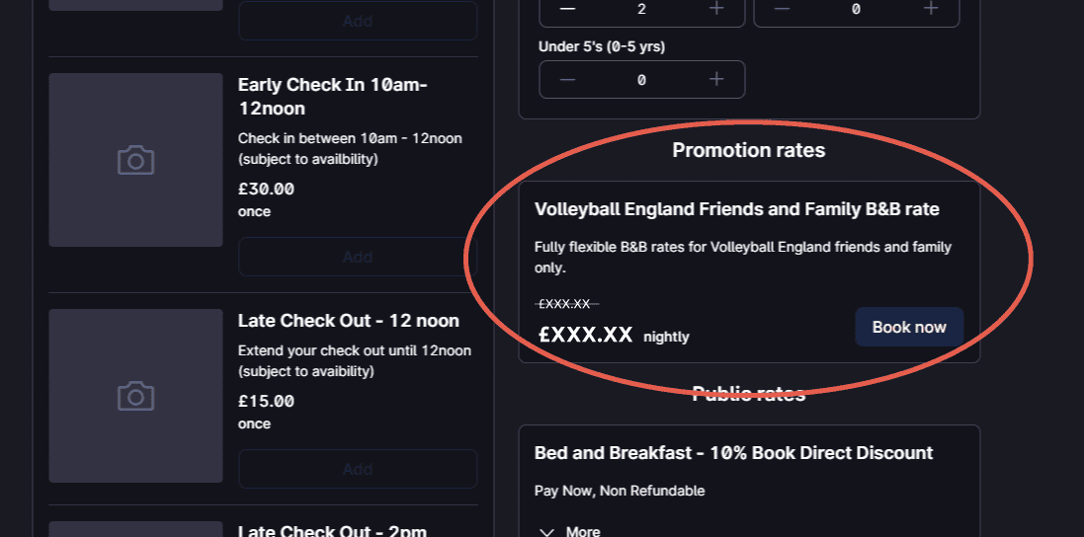Add the Late Check Out - 12 noon extra

pyautogui.click(x=358, y=469)
